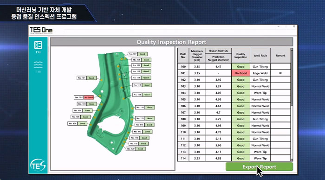
Task: Select the Gun Tilting fault in row 100
Action: pos(260,67)
